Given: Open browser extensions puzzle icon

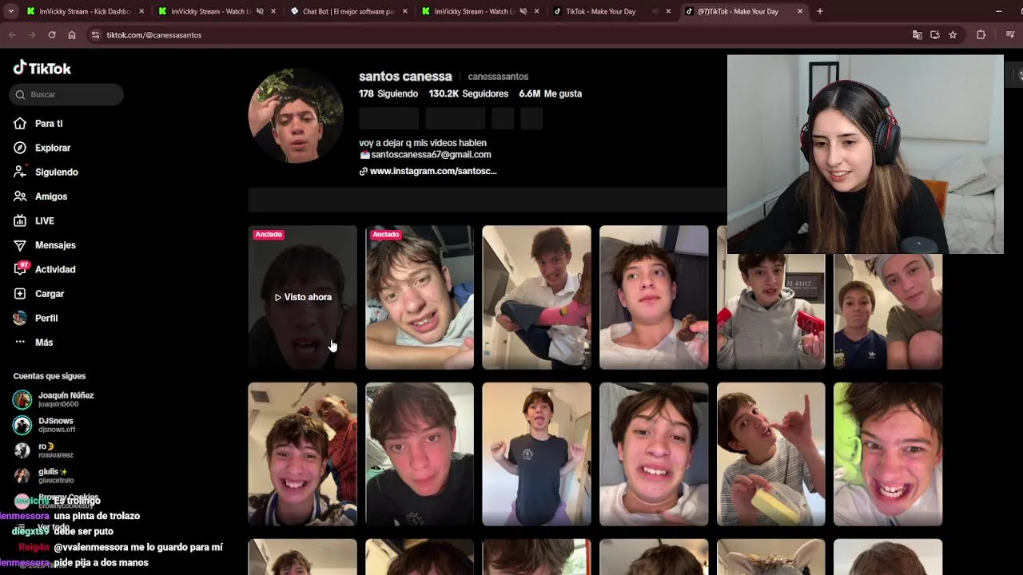Looking at the screenshot, I should [981, 35].
